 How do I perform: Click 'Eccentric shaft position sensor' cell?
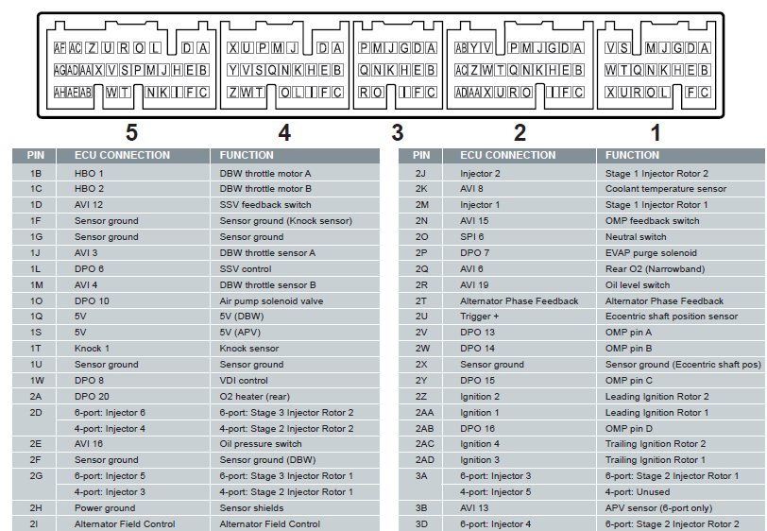click(x=681, y=317)
